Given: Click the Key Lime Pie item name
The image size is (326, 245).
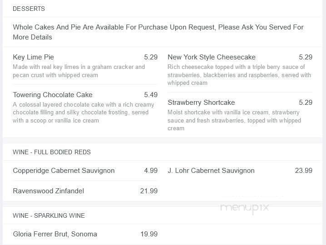Looking at the screenshot, I should 34,57.
